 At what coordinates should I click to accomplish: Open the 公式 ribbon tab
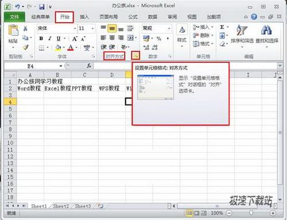(x=133, y=17)
